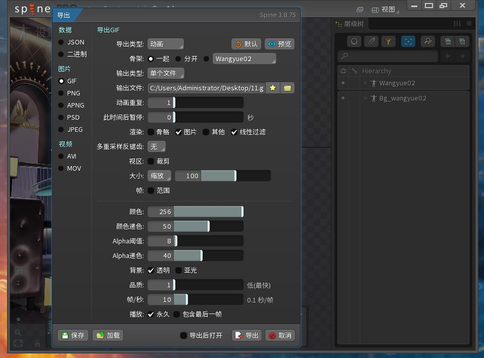Image resolution: width=484 pixels, height=358 pixels.
Task: Click the Wangyue02 skeleton figure icon
Action: pos(374,83)
